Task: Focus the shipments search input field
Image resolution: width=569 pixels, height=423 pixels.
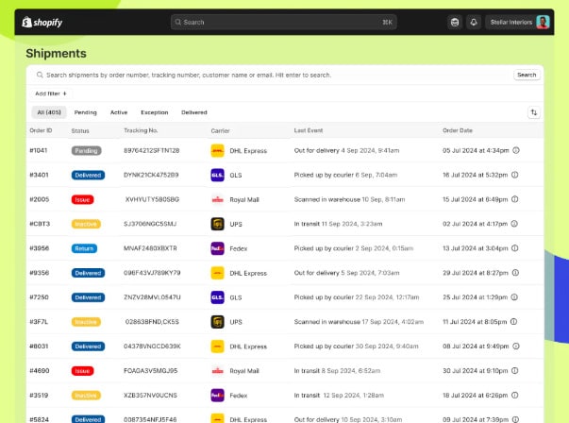Action: point(274,75)
